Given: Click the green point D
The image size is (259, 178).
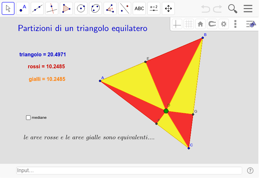Looking at the screenshot, I should pos(166,111).
